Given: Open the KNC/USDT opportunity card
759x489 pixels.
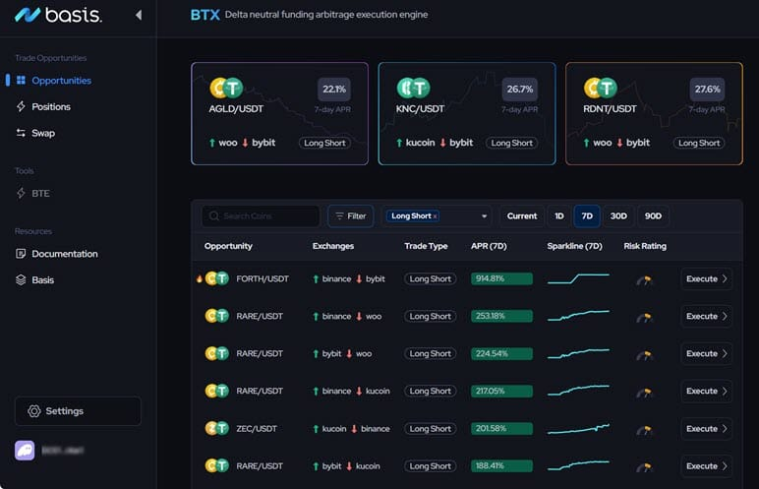Looking at the screenshot, I should point(467,113).
